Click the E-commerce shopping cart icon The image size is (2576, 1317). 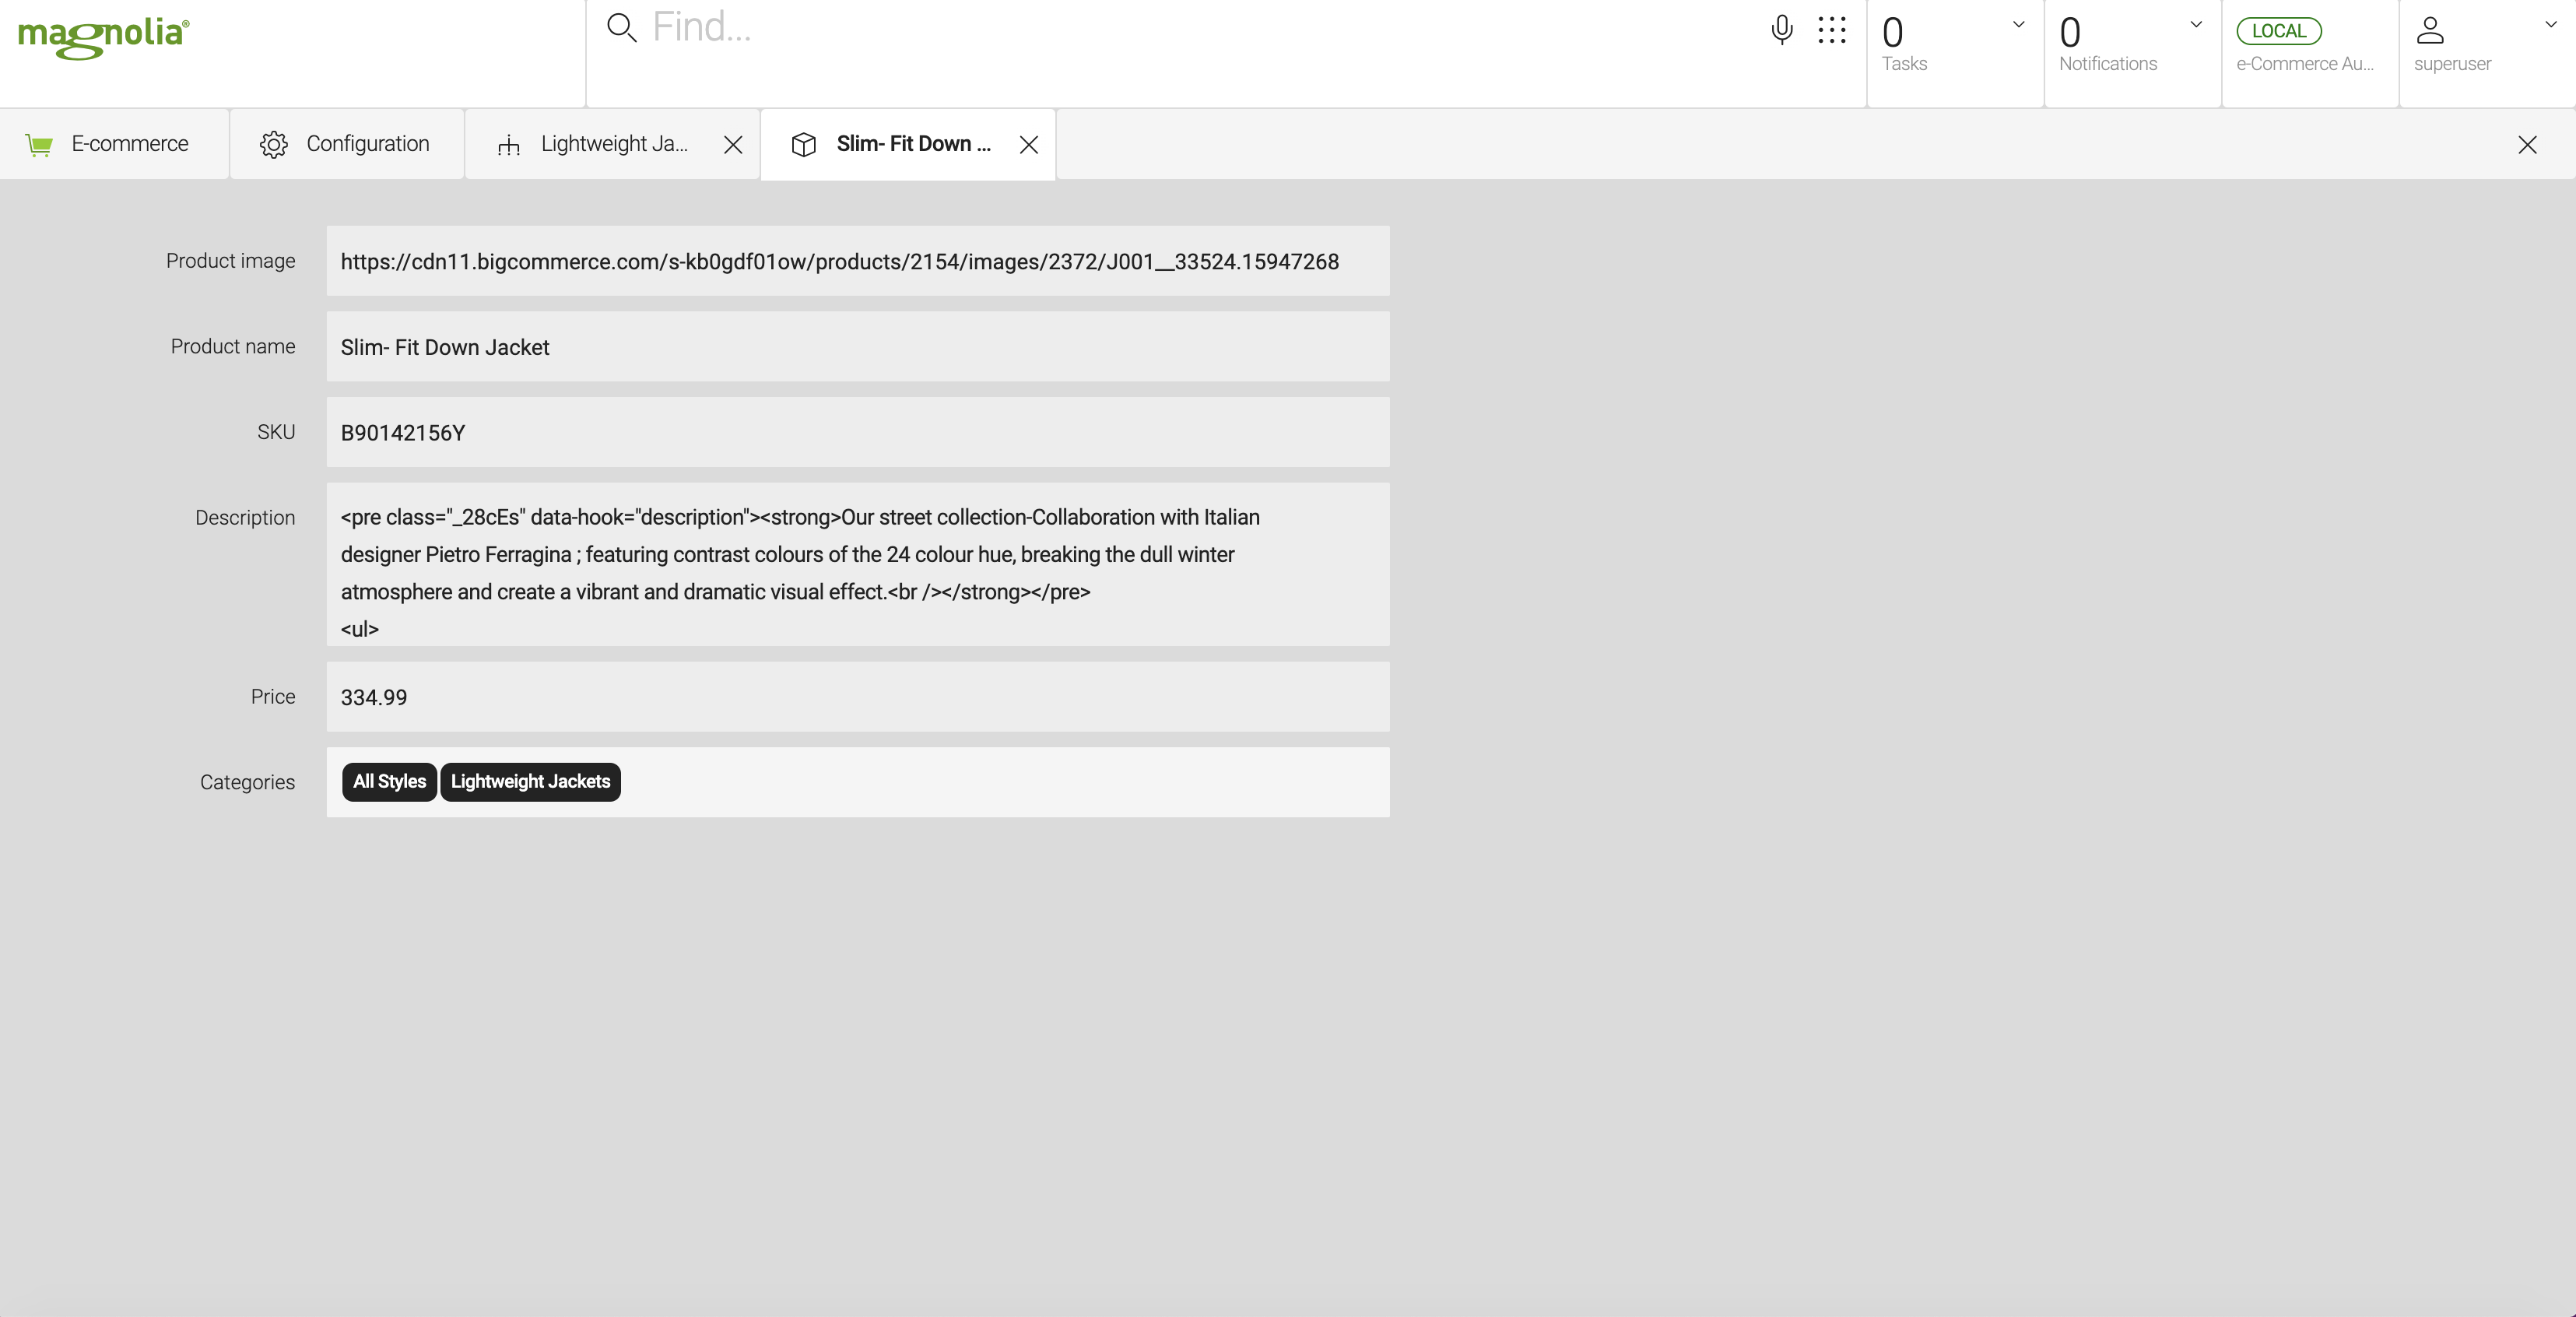click(39, 144)
